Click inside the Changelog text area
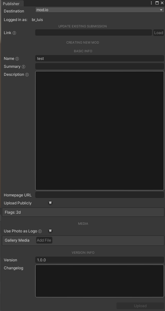Screen dimensions: 165x311 click(x=100, y=281)
